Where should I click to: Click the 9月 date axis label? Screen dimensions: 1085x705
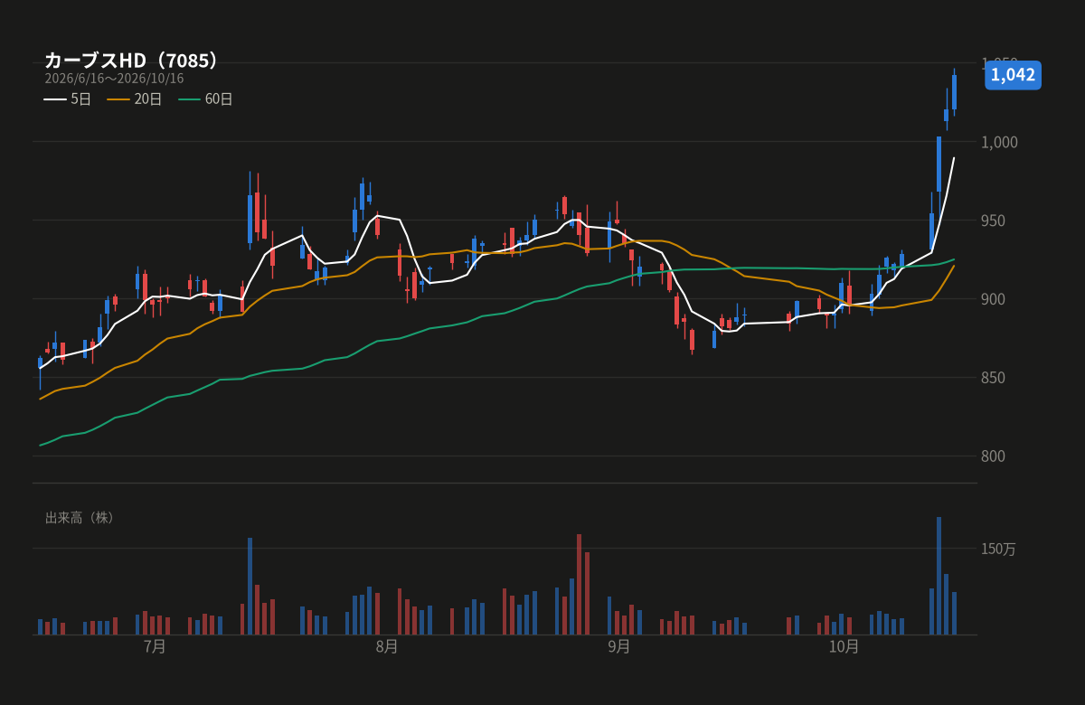click(619, 647)
